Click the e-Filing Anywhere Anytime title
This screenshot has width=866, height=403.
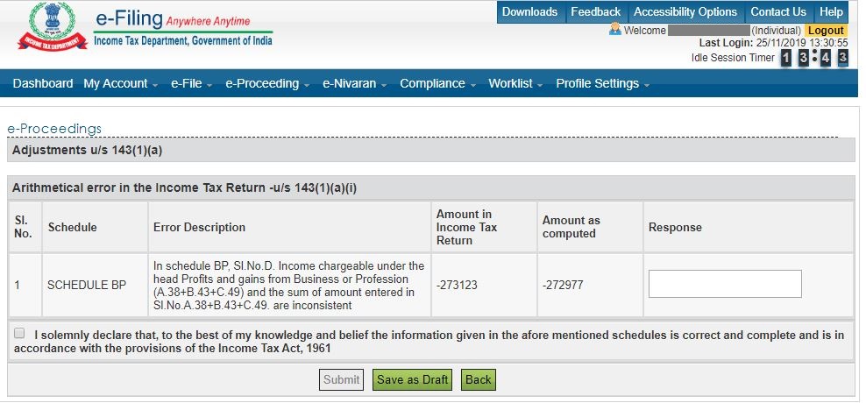173,19
